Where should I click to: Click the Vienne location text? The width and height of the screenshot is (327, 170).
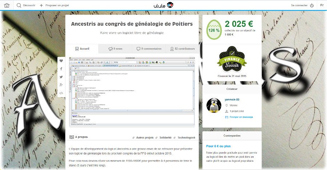click(x=233, y=105)
